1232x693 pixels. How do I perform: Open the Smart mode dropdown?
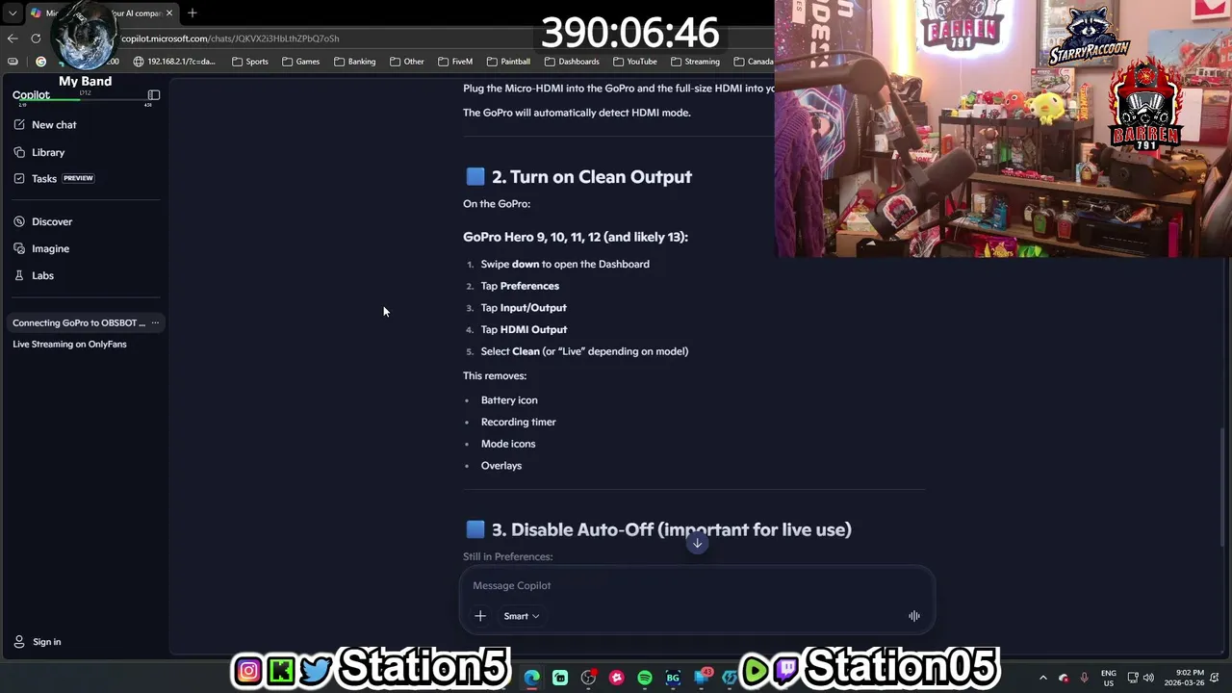(x=521, y=616)
